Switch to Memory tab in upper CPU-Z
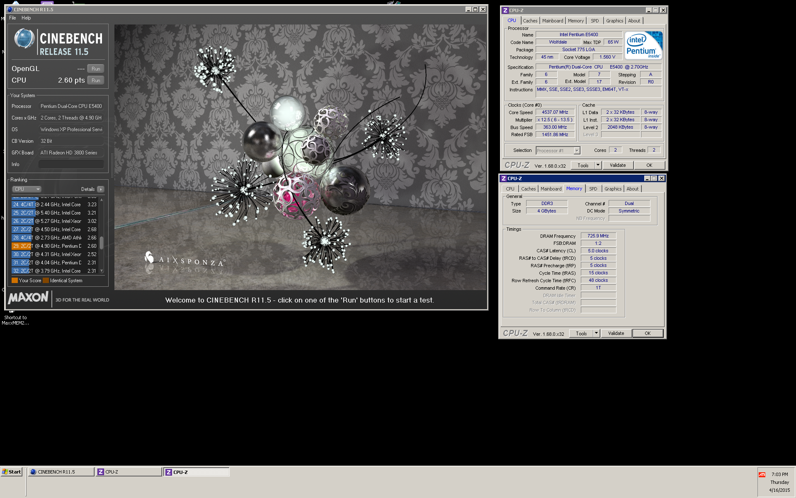This screenshot has height=498, width=796. pyautogui.click(x=576, y=21)
